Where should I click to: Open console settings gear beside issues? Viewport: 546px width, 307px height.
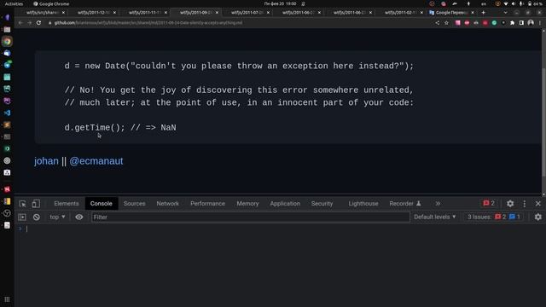[x=538, y=217]
